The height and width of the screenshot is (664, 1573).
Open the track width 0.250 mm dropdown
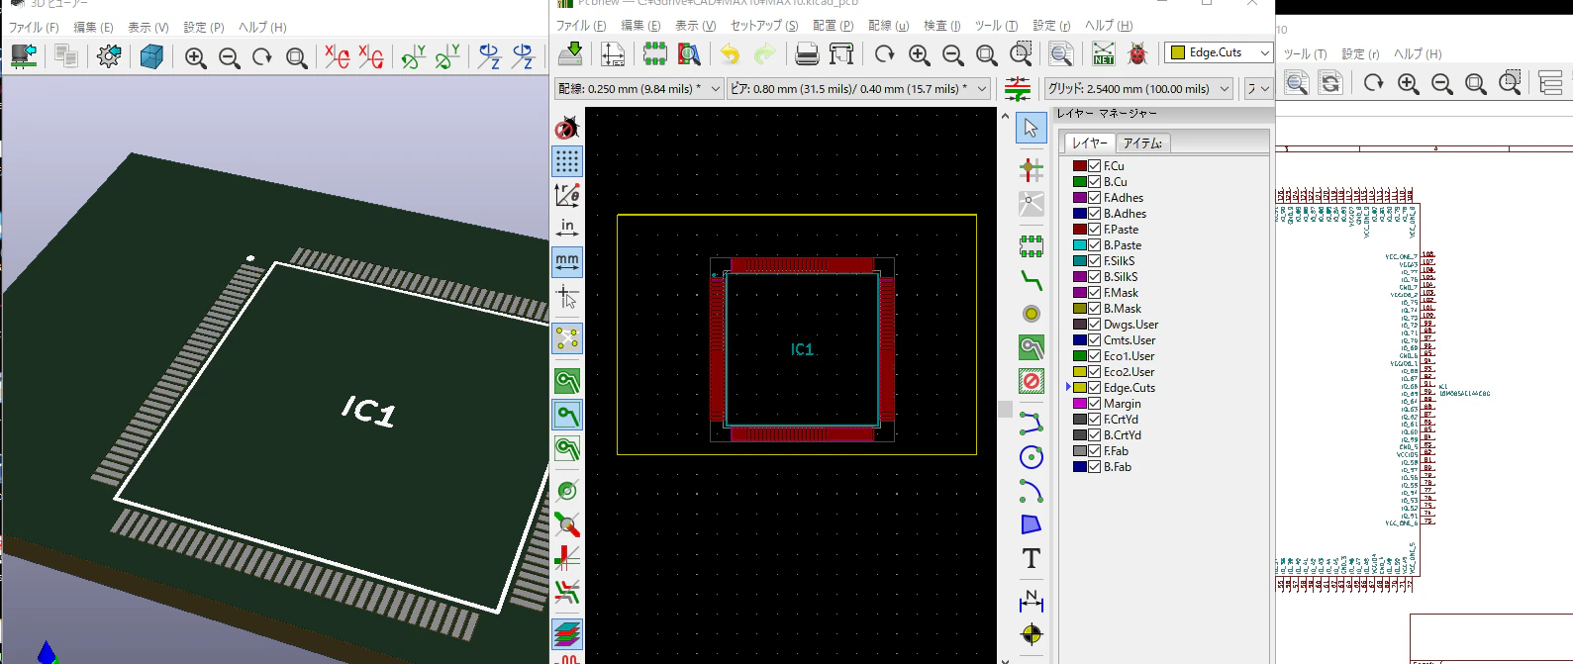pyautogui.click(x=639, y=89)
